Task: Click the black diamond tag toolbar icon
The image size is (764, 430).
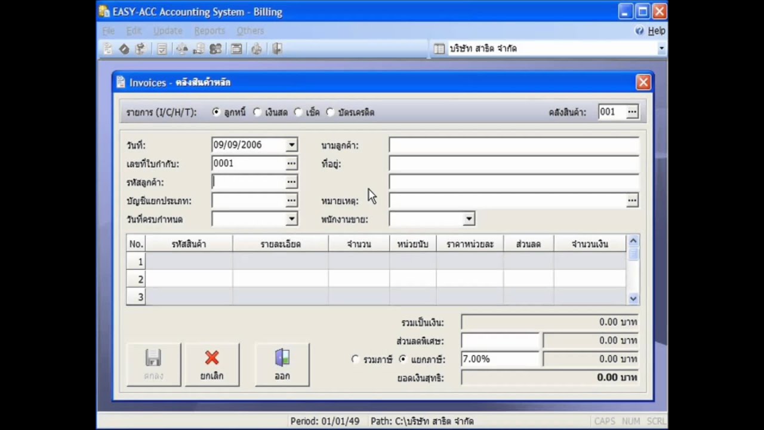Action: 124,49
